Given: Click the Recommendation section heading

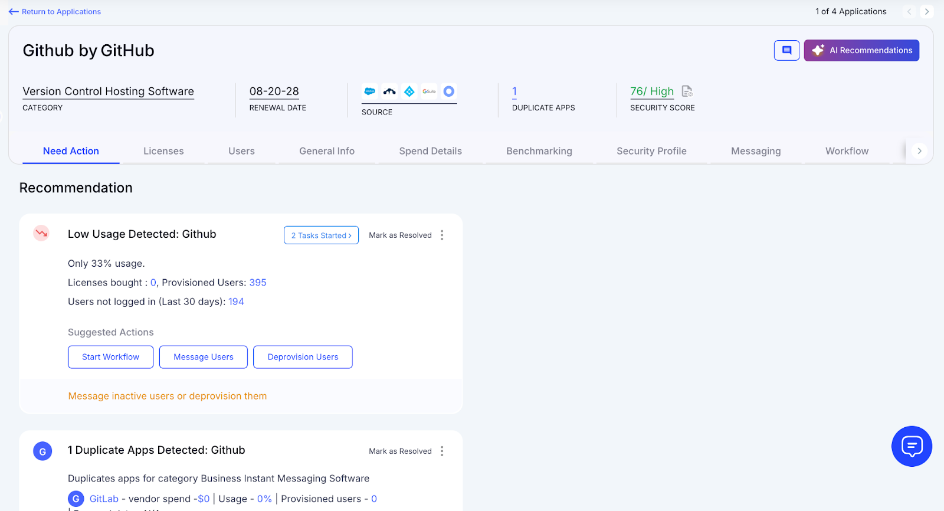Looking at the screenshot, I should [76, 188].
